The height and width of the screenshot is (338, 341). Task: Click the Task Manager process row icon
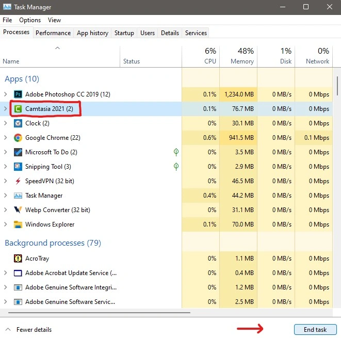pyautogui.click(x=18, y=196)
